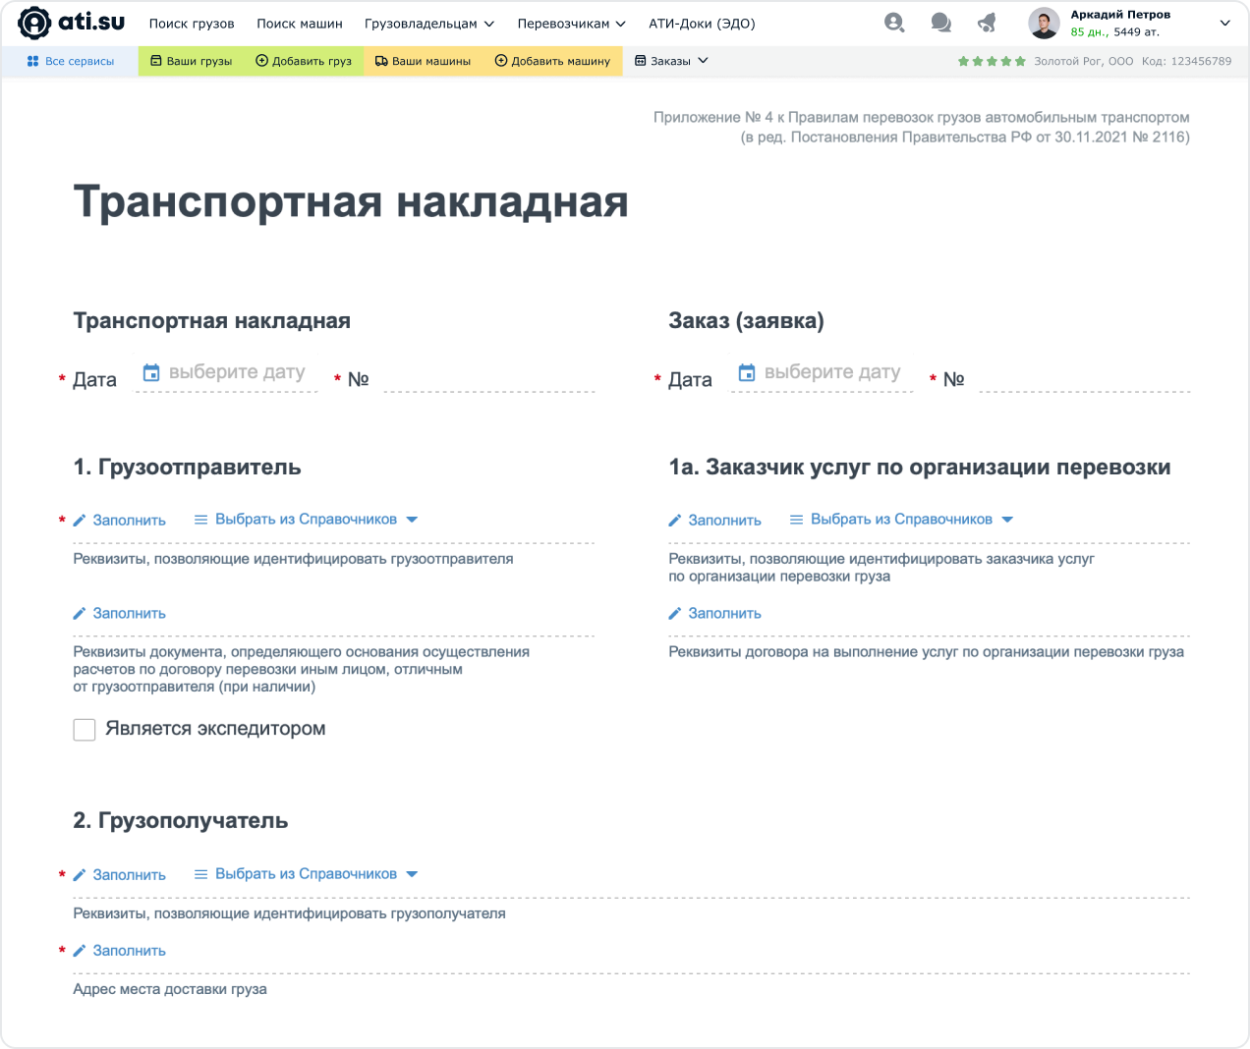Toggle the Является экспедитором checkbox

click(85, 730)
